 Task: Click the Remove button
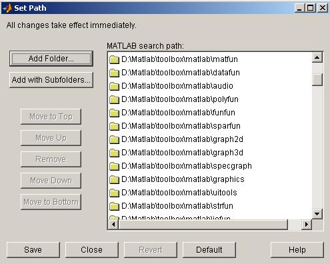click(51, 159)
